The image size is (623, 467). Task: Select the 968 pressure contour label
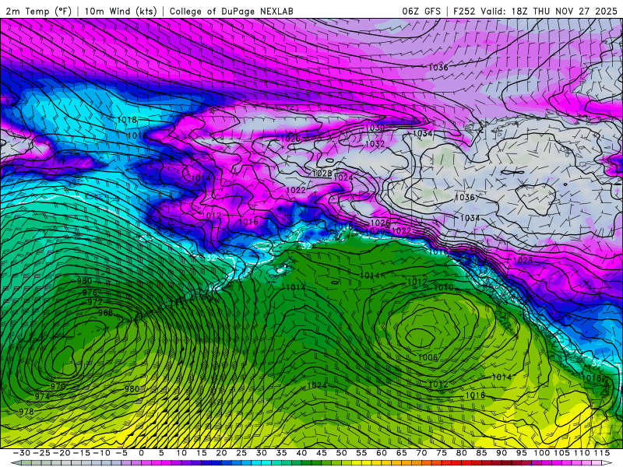pos(106,313)
